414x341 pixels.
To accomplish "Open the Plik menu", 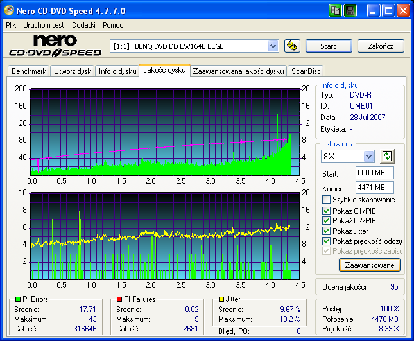I will (x=11, y=25).
